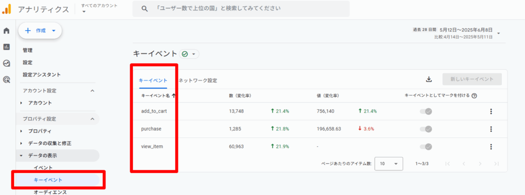This screenshot has width=525, height=195.
Task: Go to previous page arrow
Action: (463, 164)
